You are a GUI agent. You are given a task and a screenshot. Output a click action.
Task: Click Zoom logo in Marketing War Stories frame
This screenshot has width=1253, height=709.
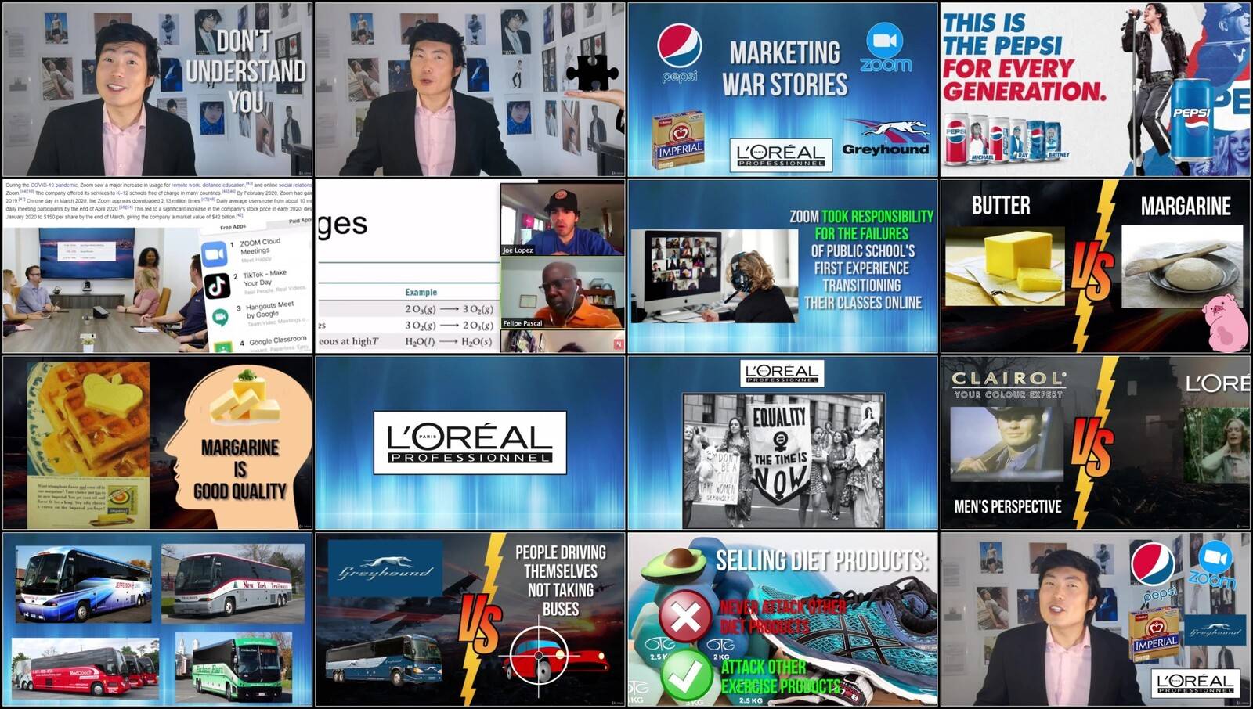[x=885, y=48]
